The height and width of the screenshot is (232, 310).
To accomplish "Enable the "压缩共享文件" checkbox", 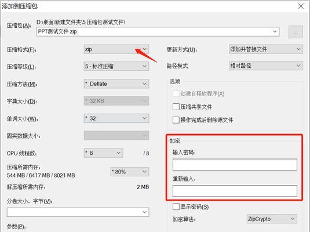I will [x=176, y=107].
